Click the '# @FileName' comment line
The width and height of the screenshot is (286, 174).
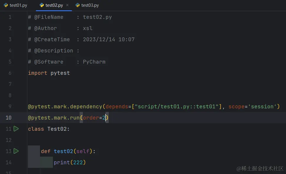[70, 17]
